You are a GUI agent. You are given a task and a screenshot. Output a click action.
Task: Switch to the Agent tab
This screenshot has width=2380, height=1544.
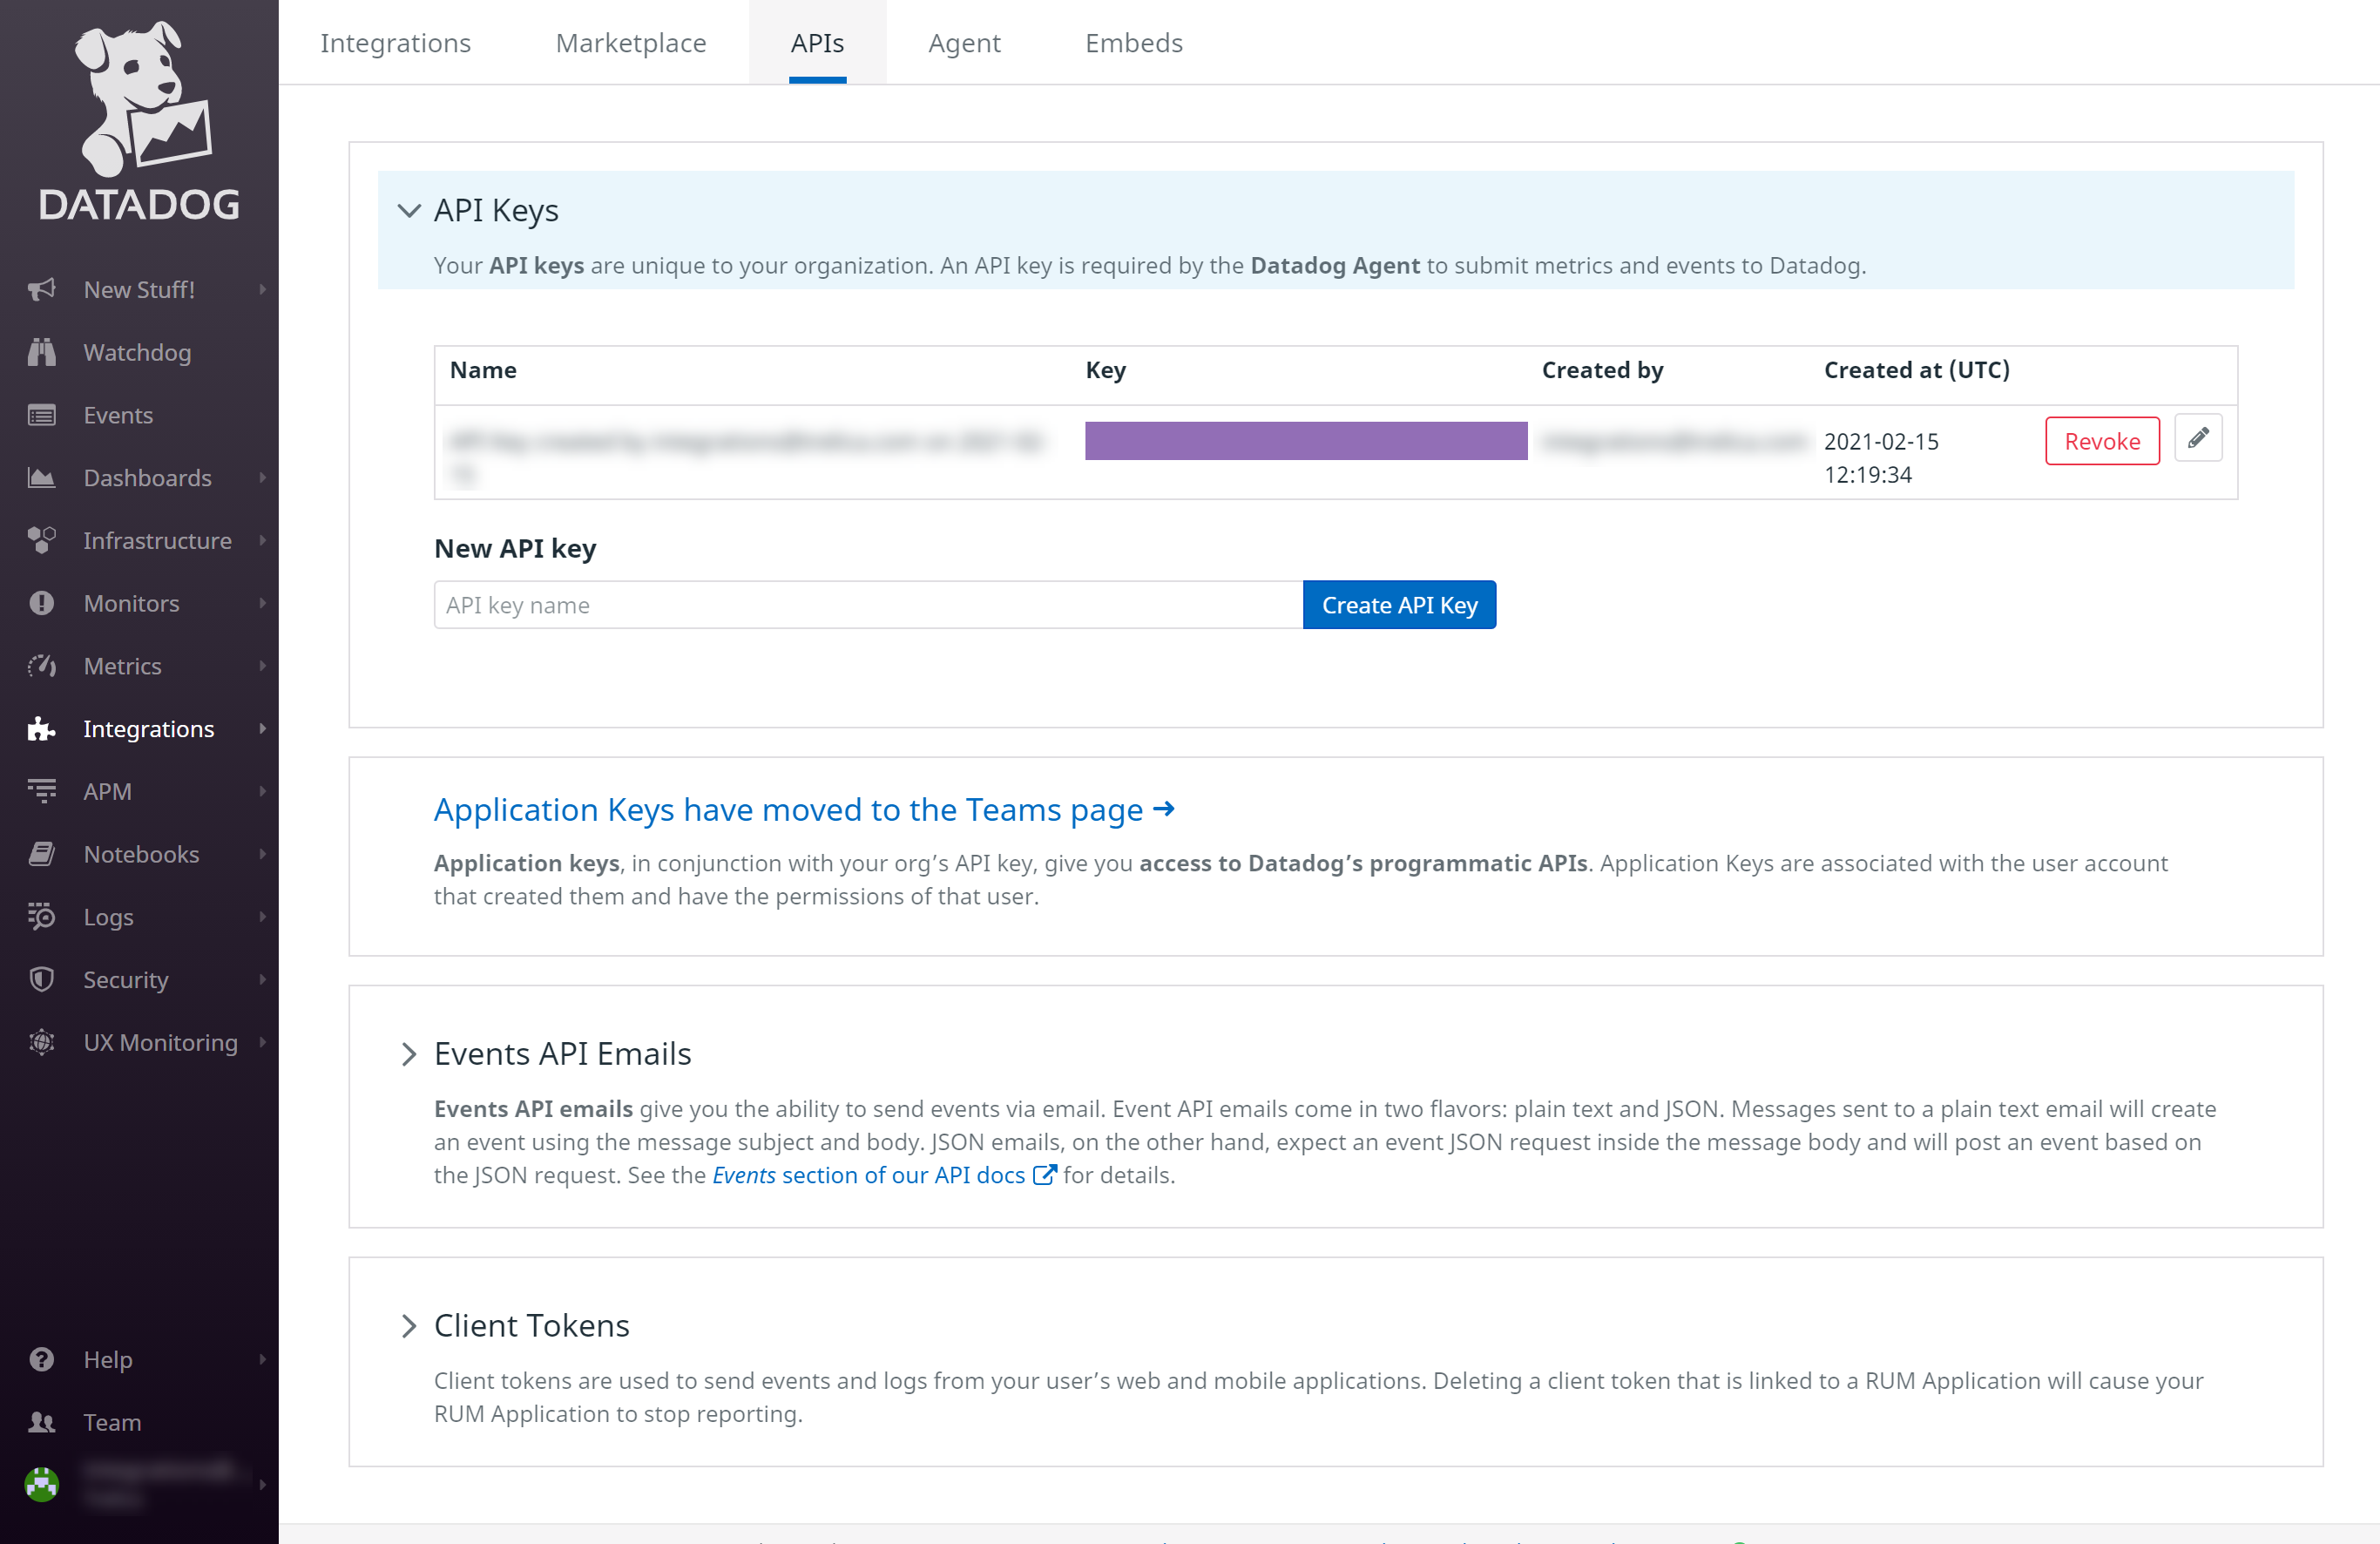tap(964, 43)
